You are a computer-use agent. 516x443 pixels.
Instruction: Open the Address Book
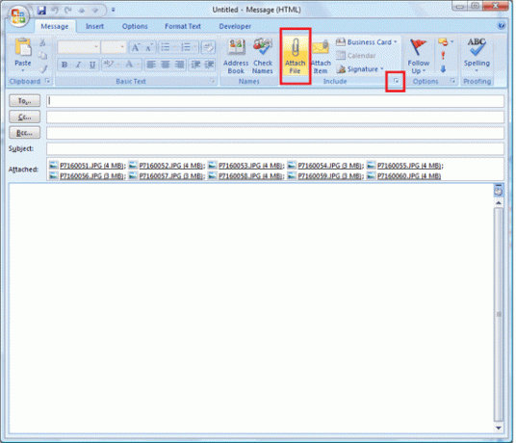tap(236, 56)
